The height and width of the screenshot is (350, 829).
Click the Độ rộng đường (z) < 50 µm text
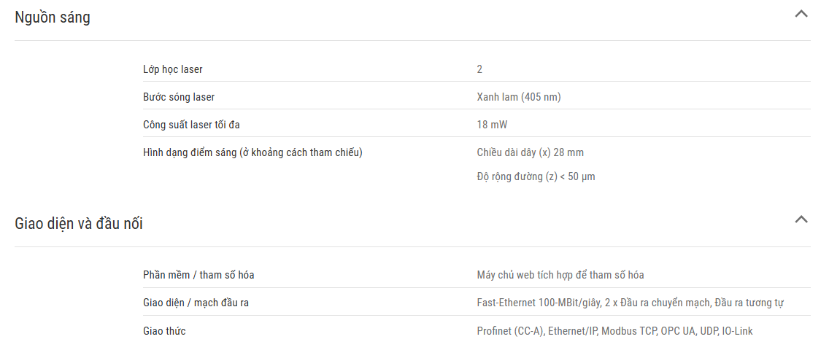(x=536, y=177)
